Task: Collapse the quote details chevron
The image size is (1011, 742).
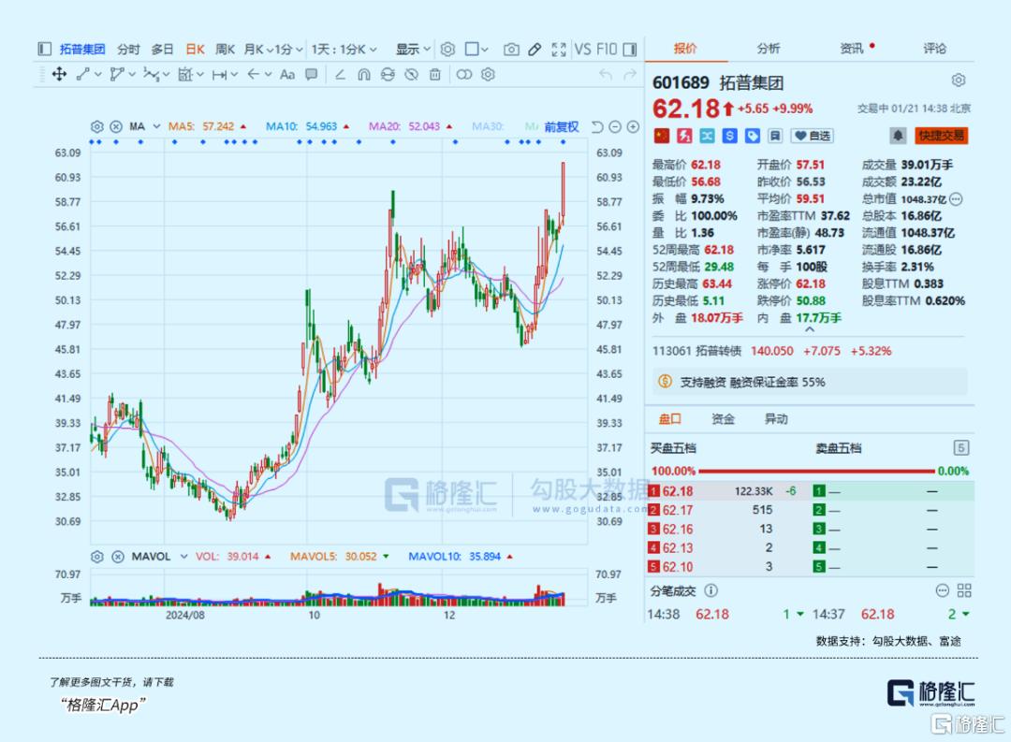Action: (x=810, y=329)
